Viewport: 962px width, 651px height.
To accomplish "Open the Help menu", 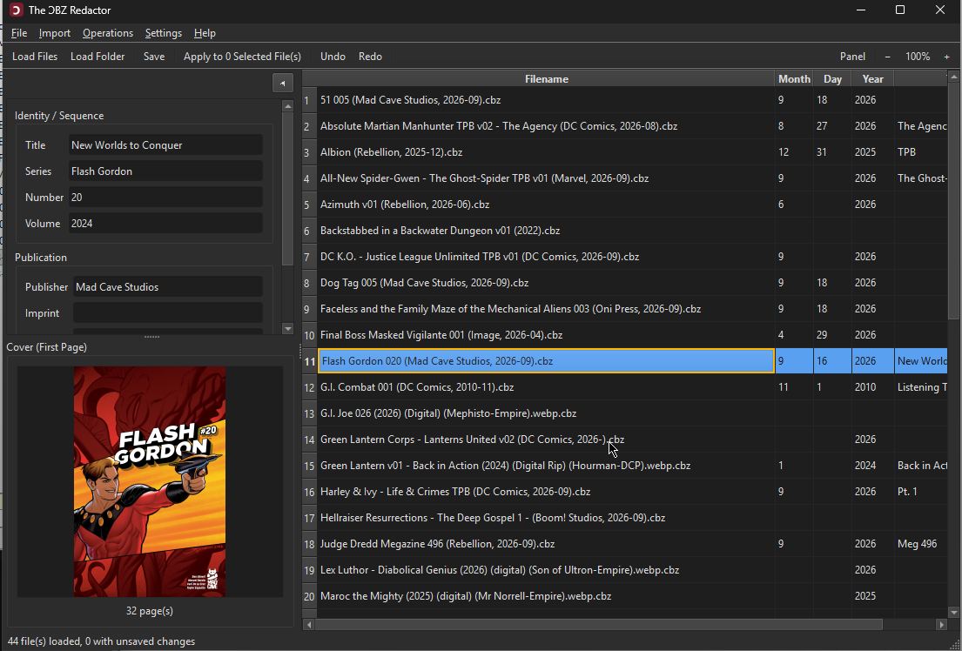I will [205, 33].
